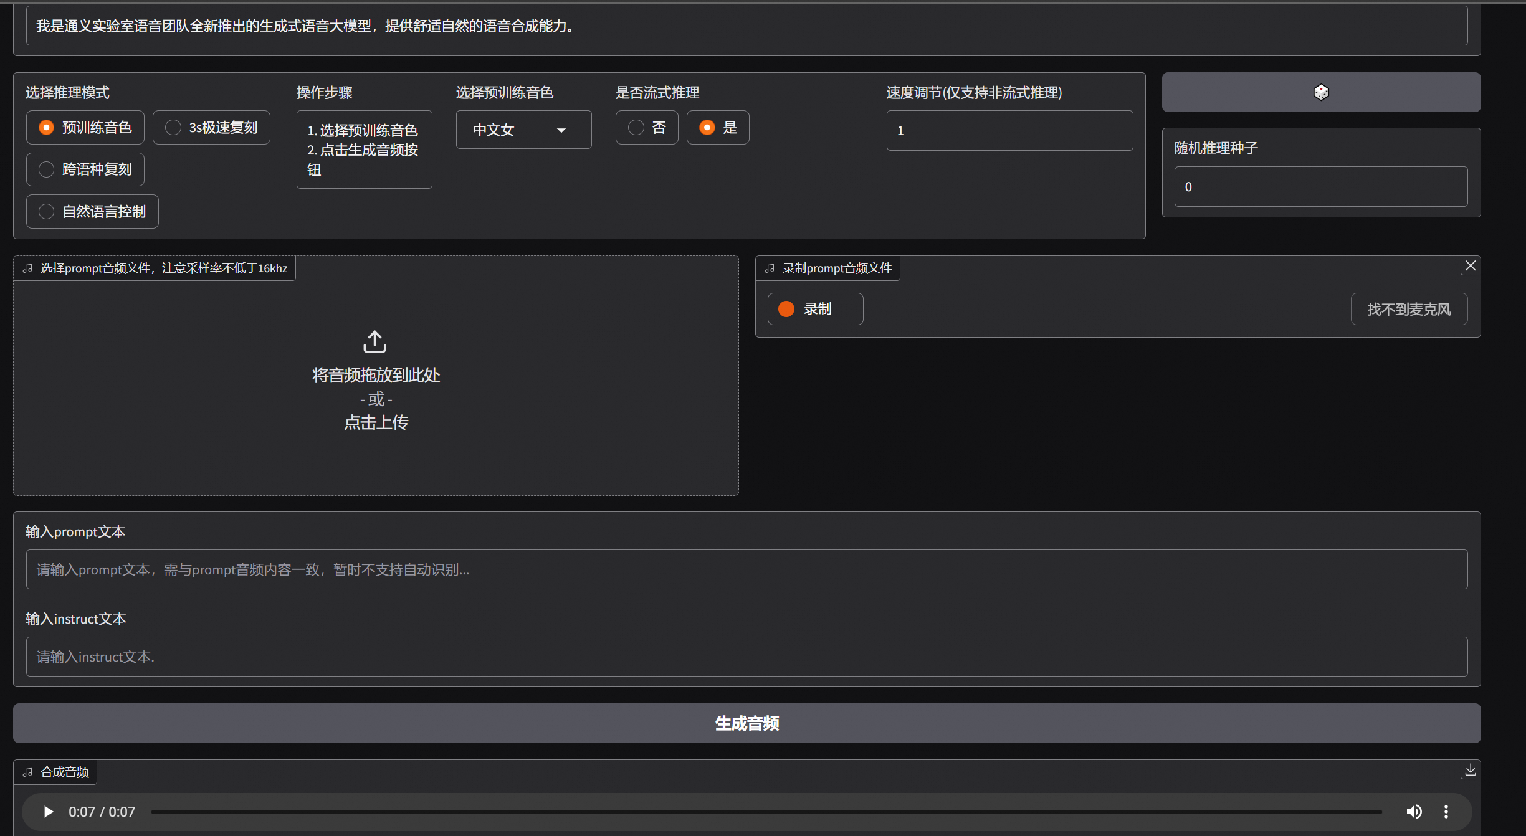Image resolution: width=1526 pixels, height=836 pixels.
Task: Open the 中文女 pretrained voice dropdown
Action: (x=523, y=130)
